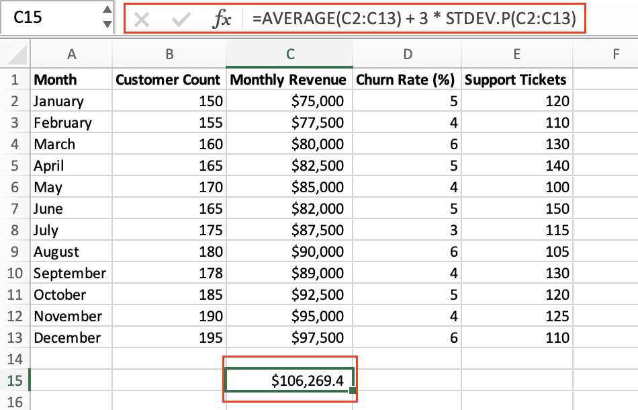Select the 'December' cell

(71, 338)
